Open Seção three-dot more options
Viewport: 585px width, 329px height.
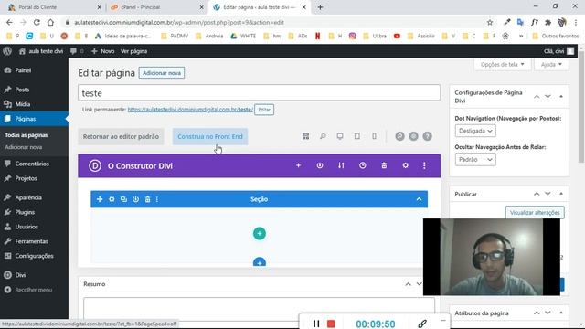[x=157, y=199]
